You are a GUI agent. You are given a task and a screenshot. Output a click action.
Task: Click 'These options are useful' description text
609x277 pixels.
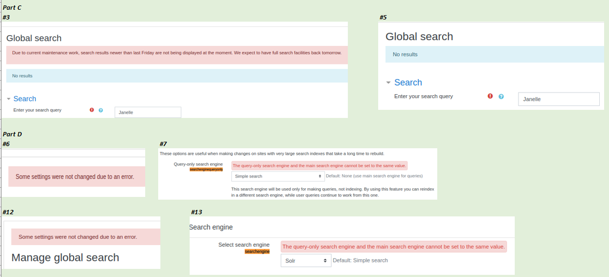point(272,154)
